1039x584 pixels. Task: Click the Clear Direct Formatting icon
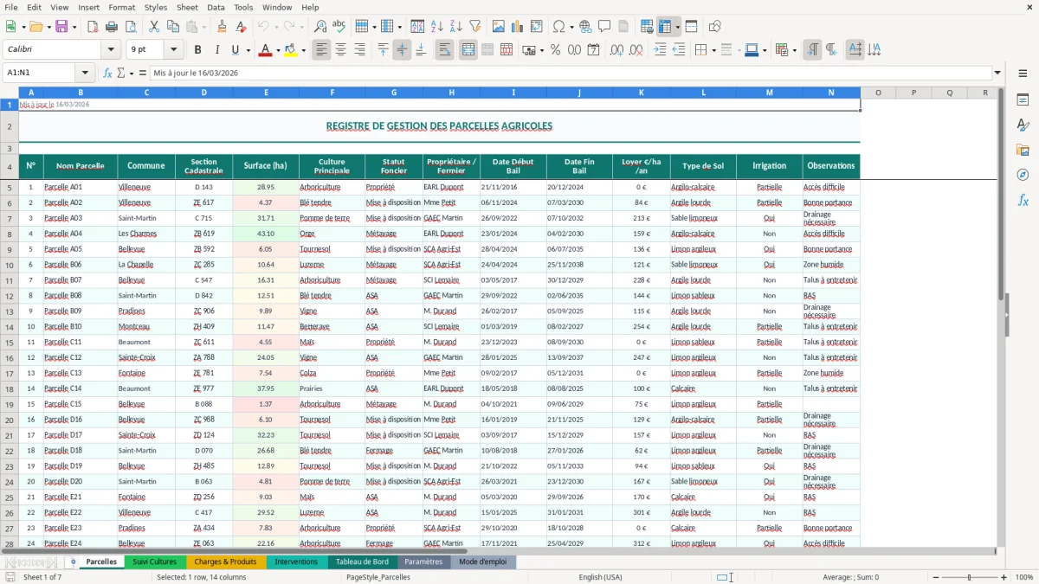point(241,27)
